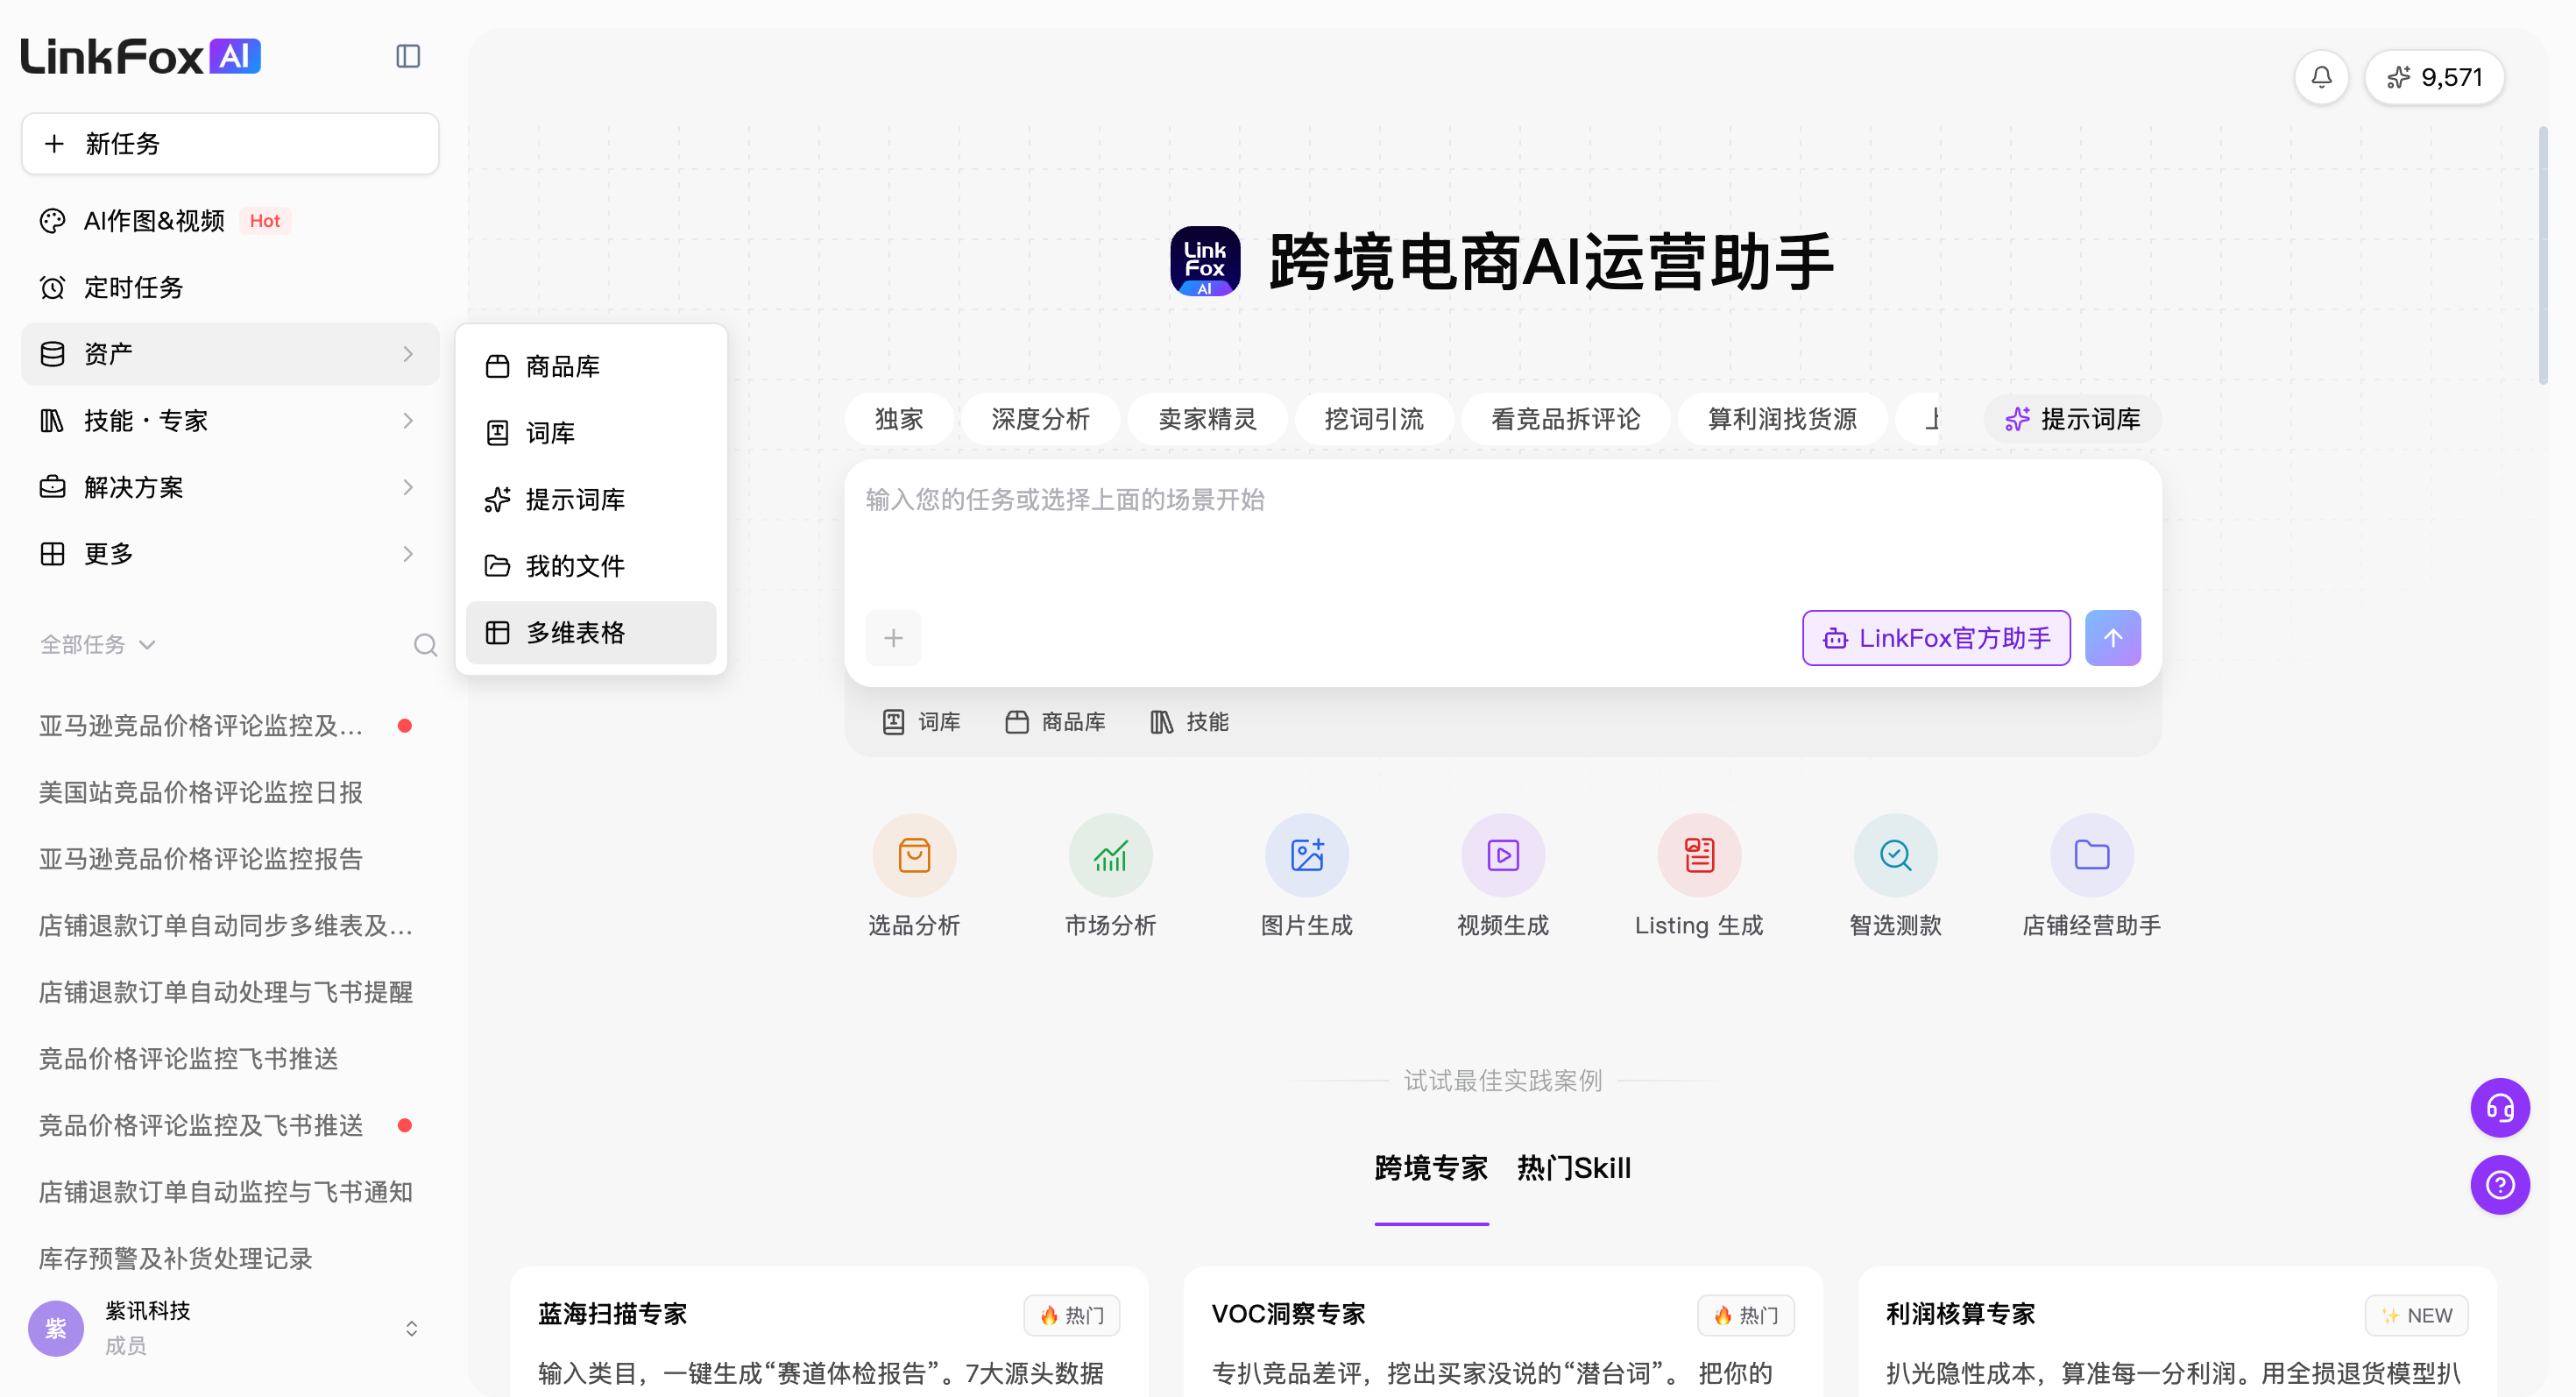Viewport: 2576px width, 1397px height.
Task: Expand the 资产 chevron
Action: 408,354
